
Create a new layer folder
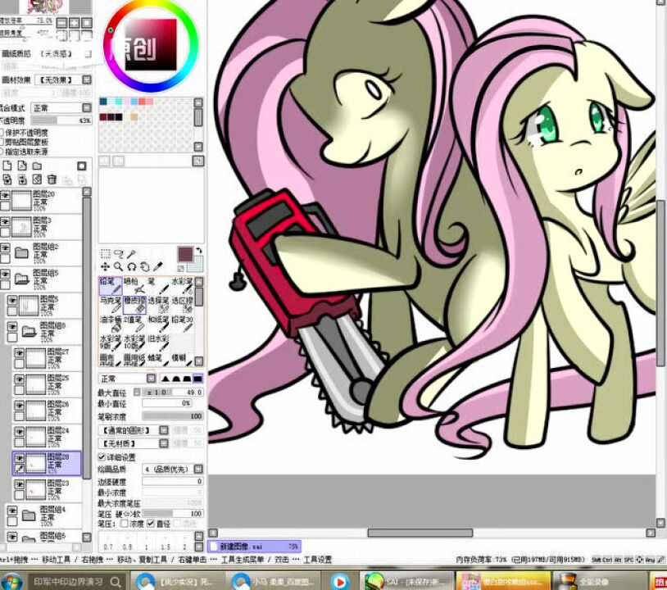click(37, 166)
